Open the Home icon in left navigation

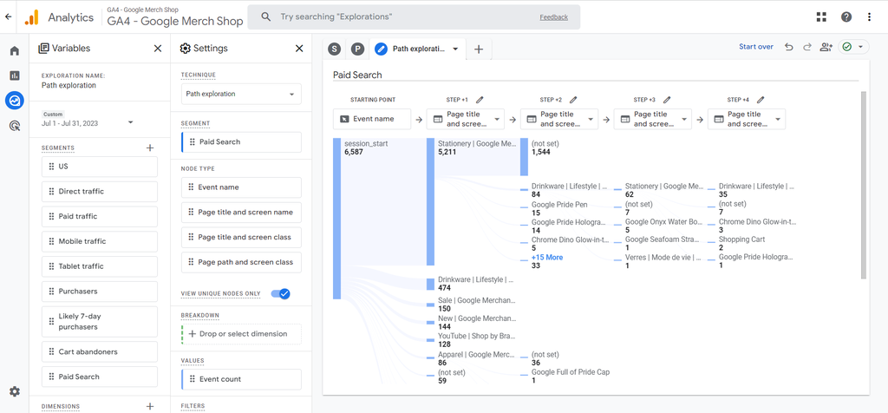14,51
